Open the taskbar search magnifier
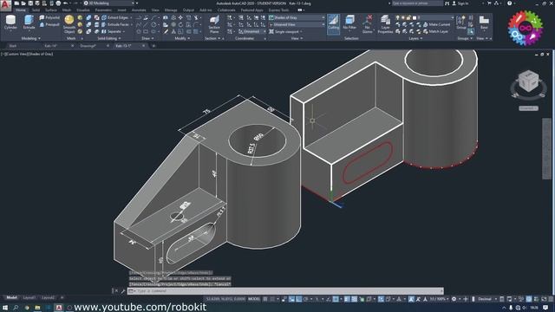 coord(16,308)
